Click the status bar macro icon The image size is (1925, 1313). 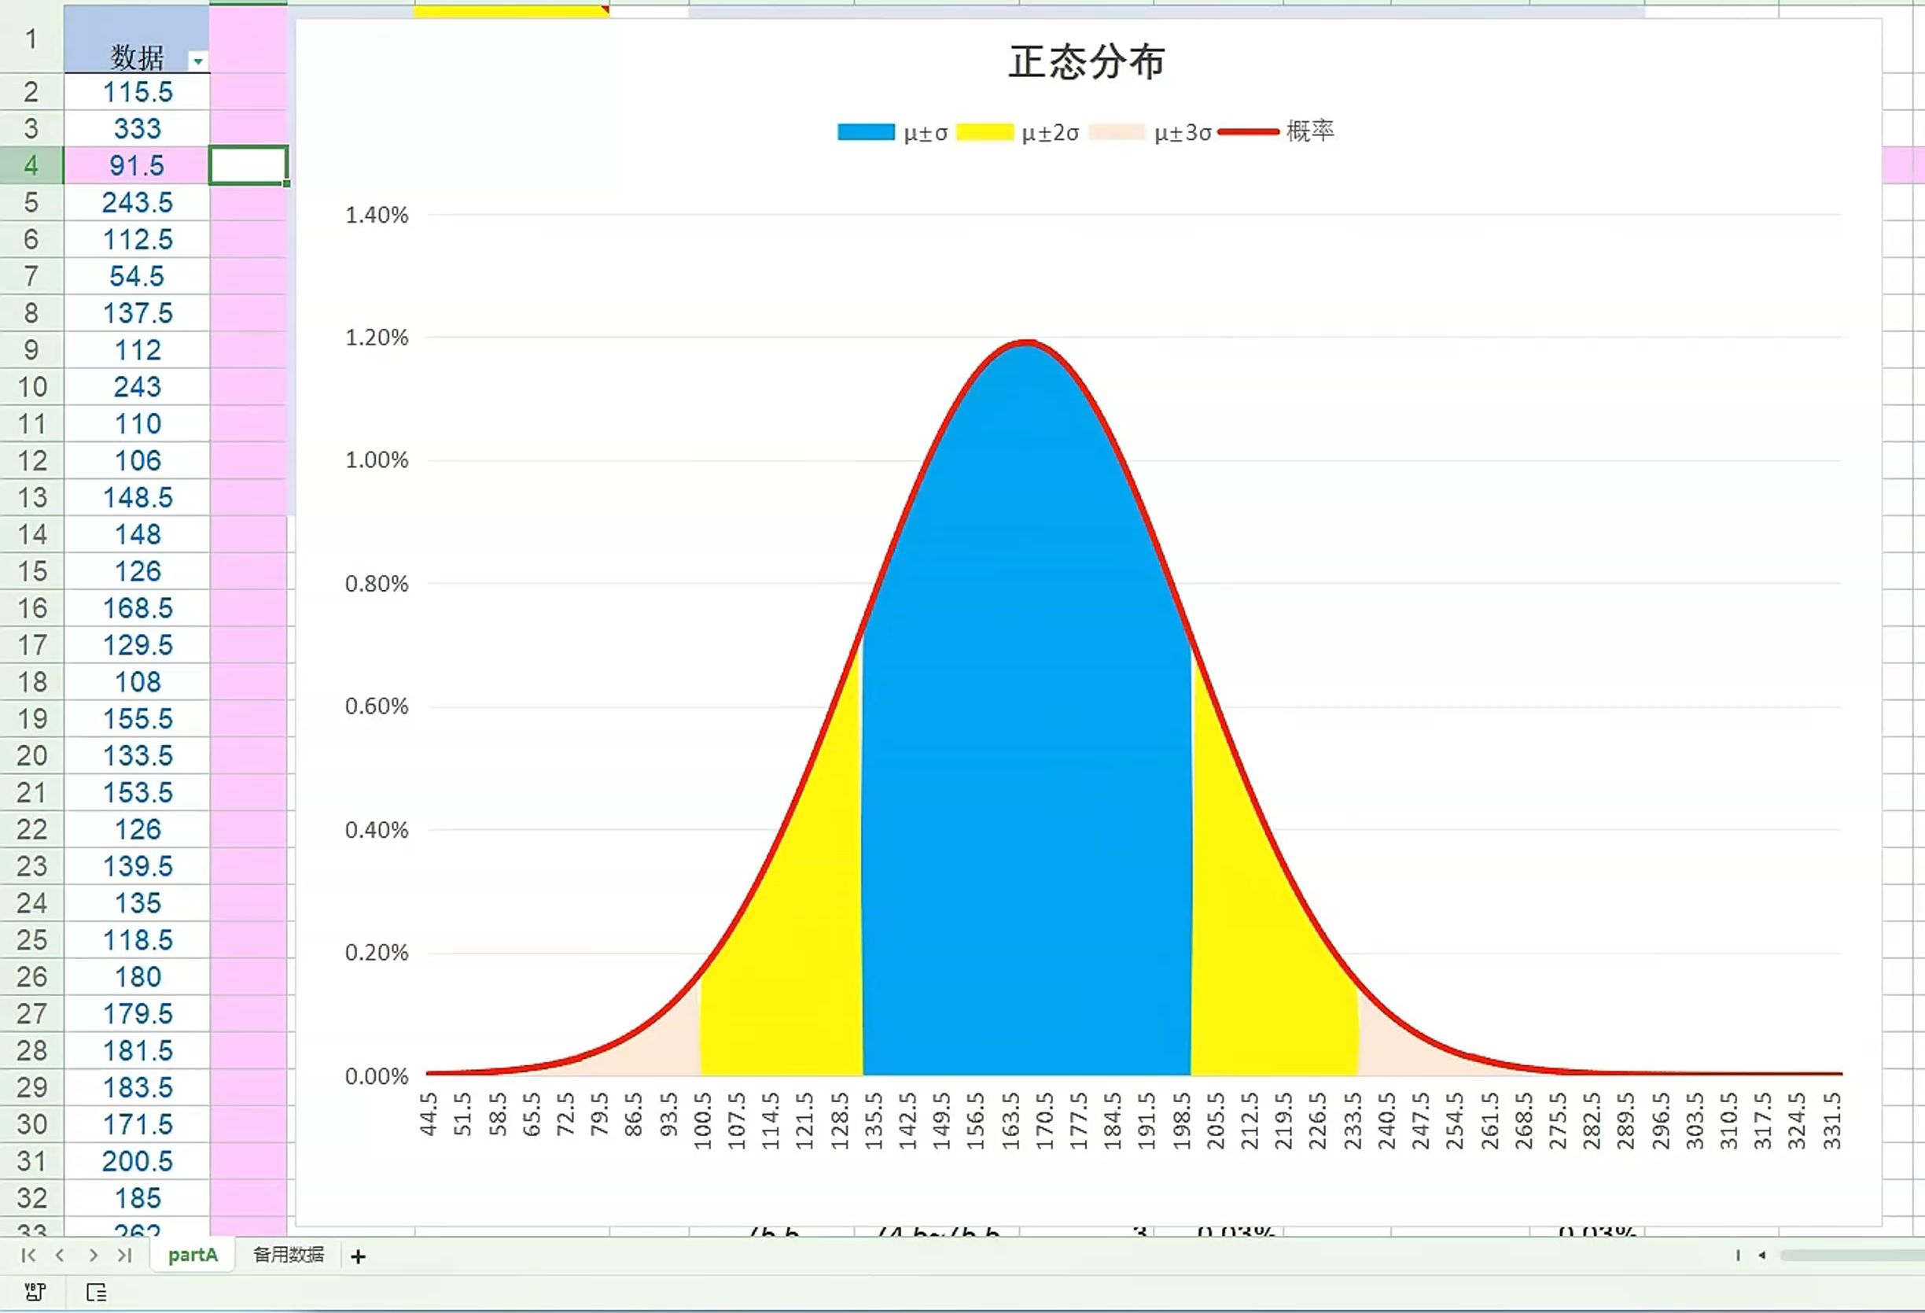tap(35, 1292)
